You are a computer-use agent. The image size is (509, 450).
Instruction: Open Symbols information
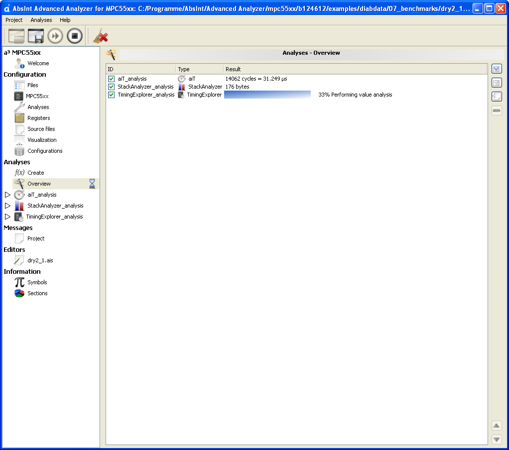37,282
